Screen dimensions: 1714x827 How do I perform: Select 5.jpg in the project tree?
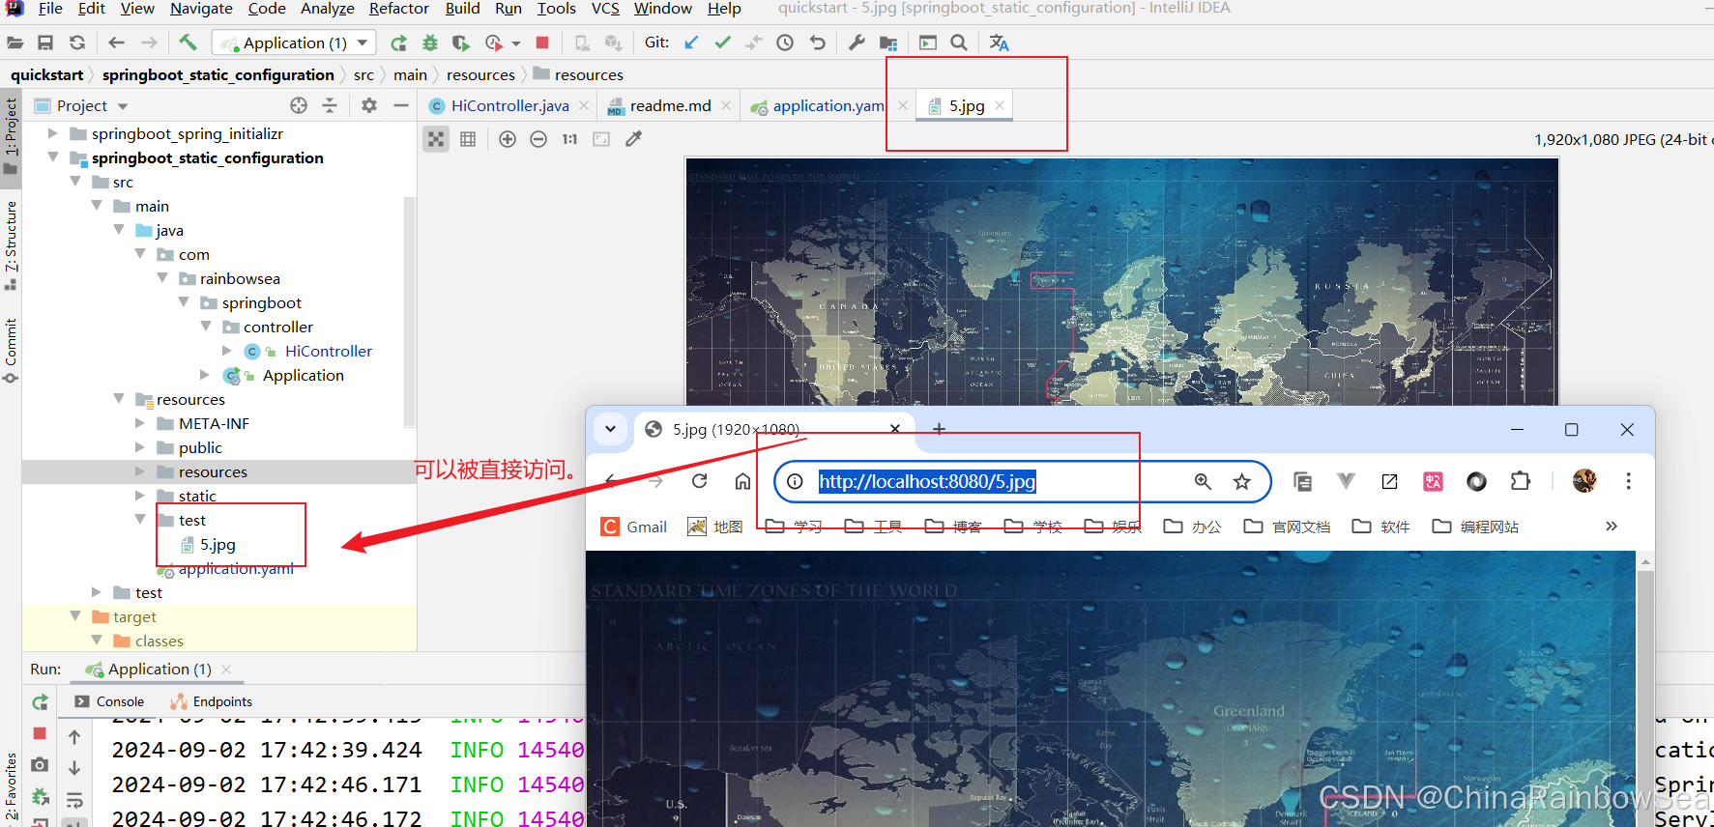[x=218, y=545]
